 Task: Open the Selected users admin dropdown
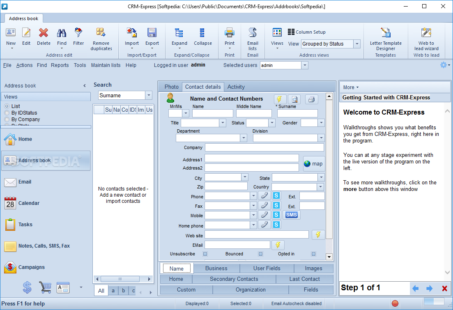point(305,65)
